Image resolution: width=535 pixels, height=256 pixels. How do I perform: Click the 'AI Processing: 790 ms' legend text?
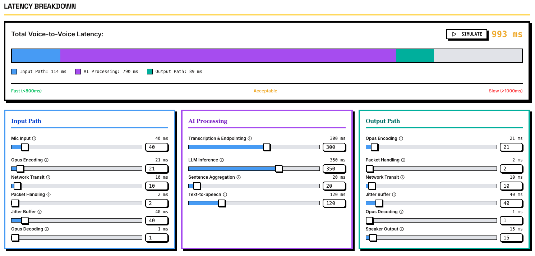tap(111, 72)
